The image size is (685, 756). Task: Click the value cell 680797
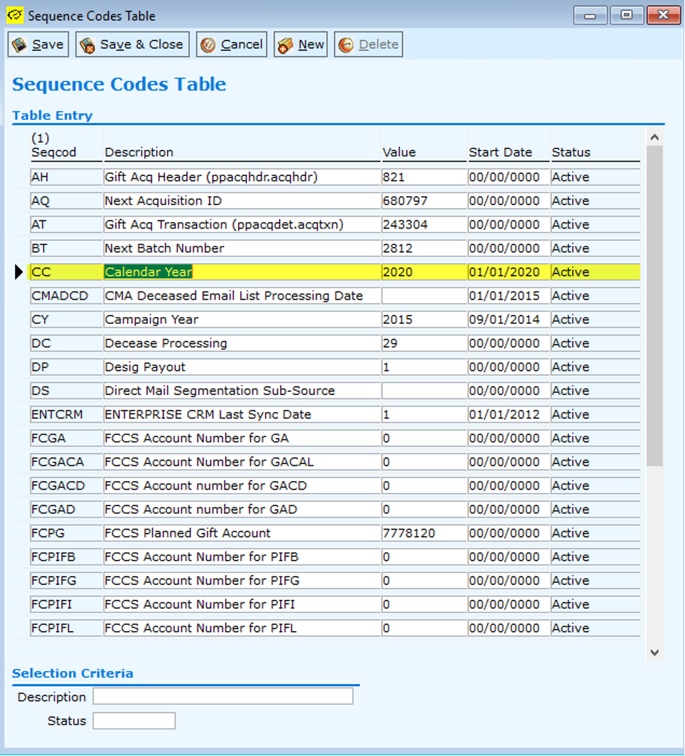[x=424, y=201]
